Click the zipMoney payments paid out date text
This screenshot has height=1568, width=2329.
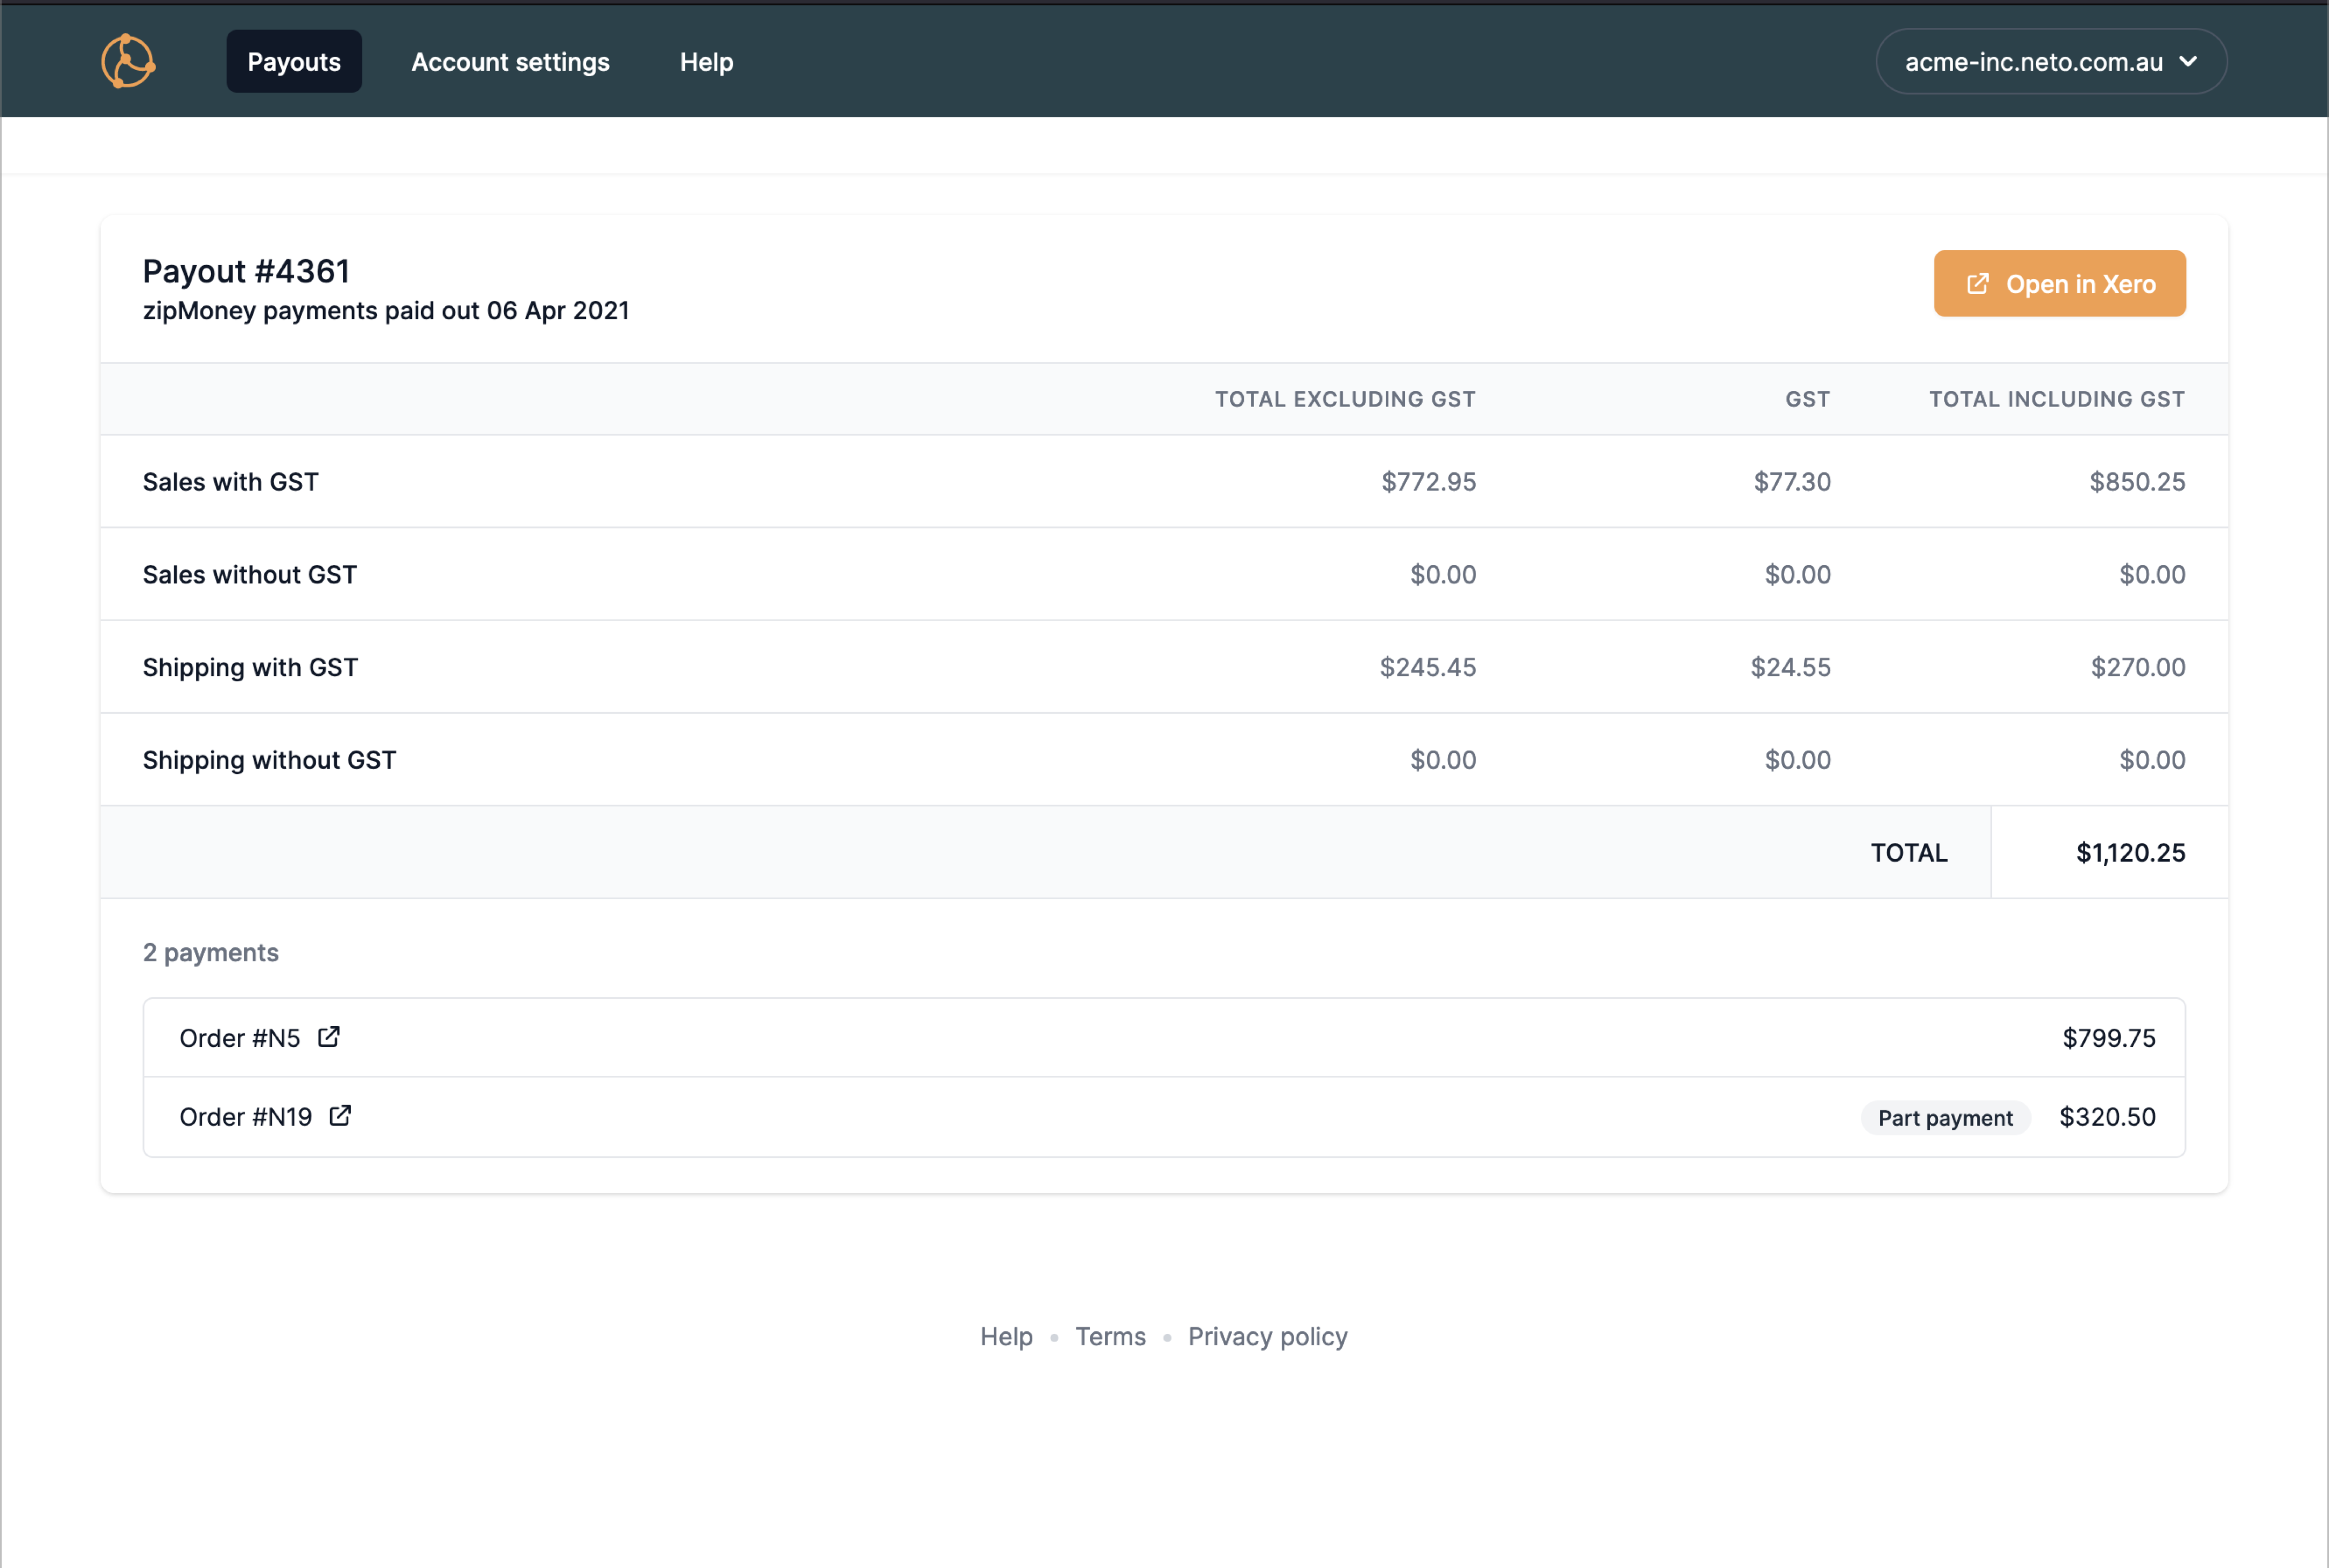pos(386,311)
